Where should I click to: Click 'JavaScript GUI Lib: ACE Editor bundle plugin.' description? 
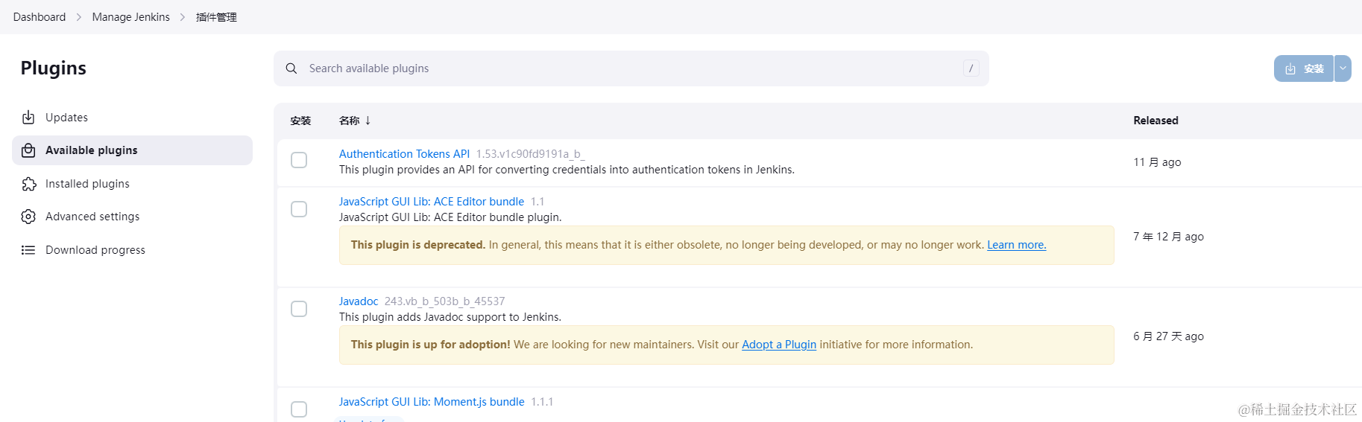tap(450, 217)
